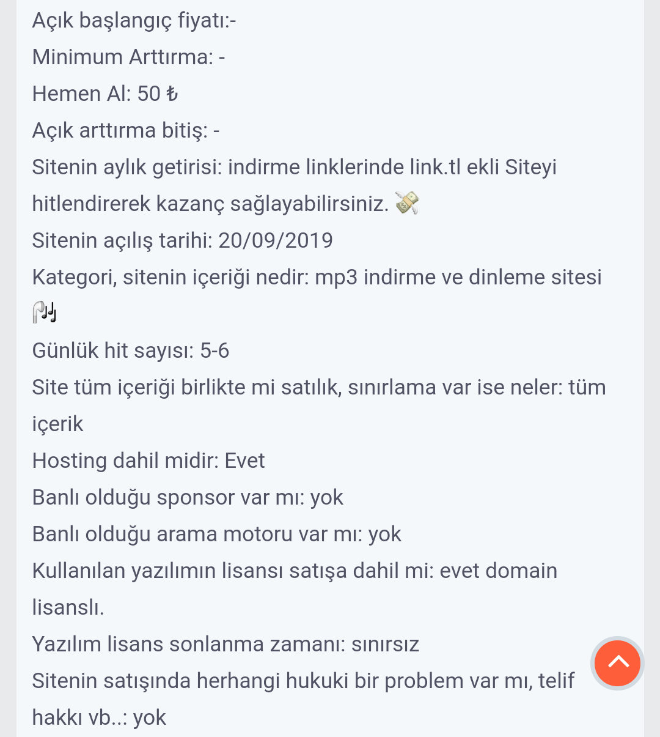Click 'mp3 indirme ve dinleme sitesi' text
The height and width of the screenshot is (737, 660).
pyautogui.click(x=458, y=277)
